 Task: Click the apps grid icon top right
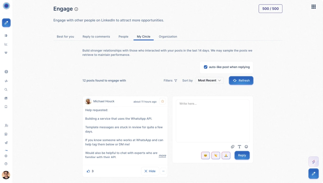click(x=314, y=7)
